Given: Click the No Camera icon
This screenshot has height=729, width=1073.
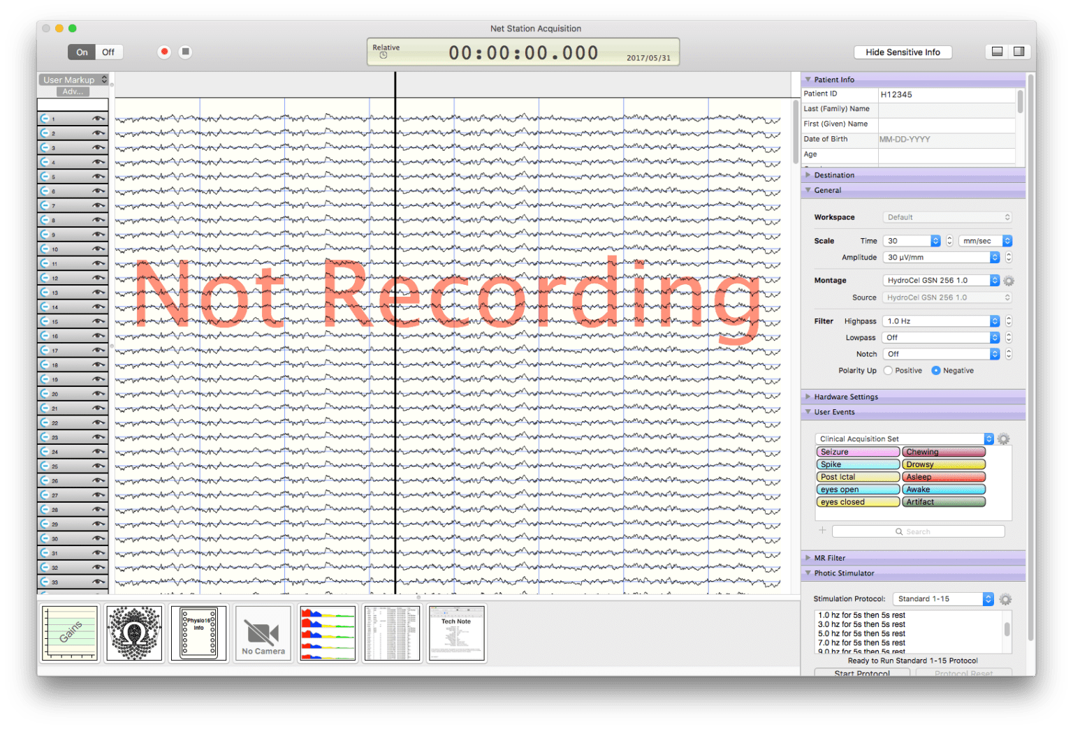Looking at the screenshot, I should 263,633.
